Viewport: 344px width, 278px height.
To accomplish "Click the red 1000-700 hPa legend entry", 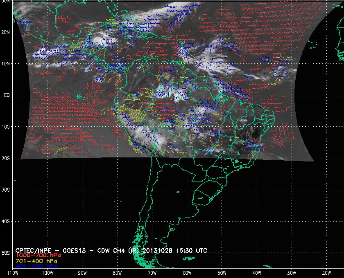I will [x=38, y=256].
